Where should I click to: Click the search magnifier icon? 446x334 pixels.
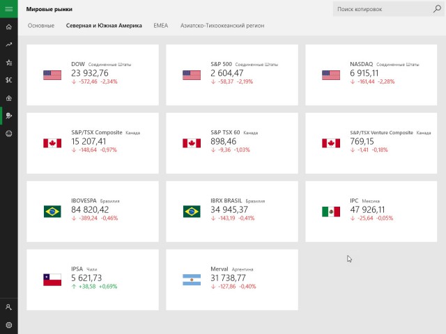coord(437,9)
